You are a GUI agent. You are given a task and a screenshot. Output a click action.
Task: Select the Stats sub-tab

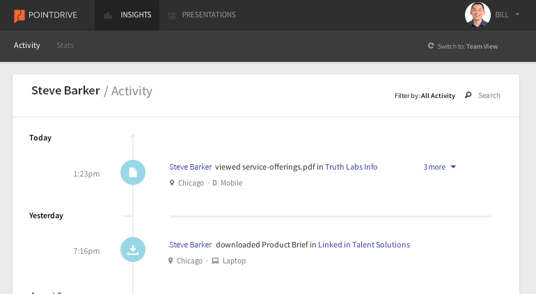tap(65, 45)
